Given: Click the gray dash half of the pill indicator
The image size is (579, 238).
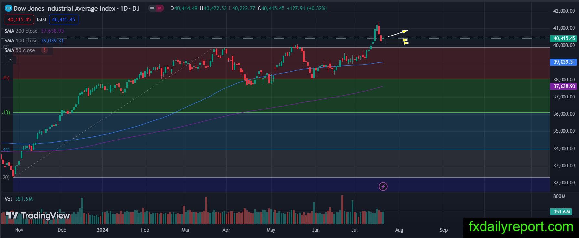Looking at the screenshot, I should 152,8.
